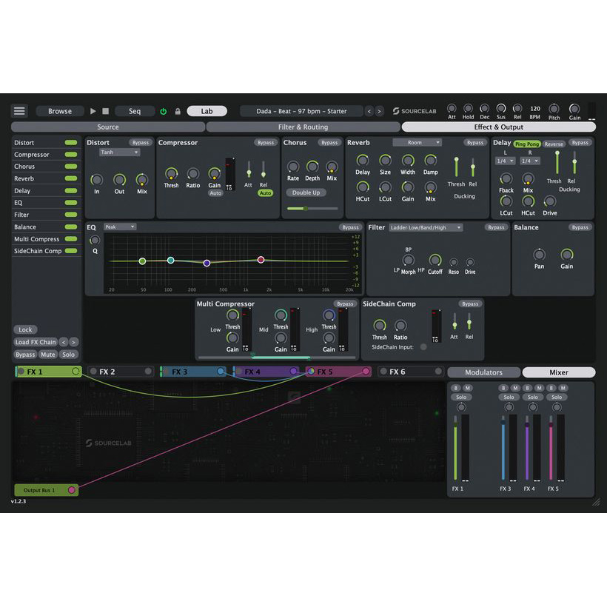Go to next preset arrow

pos(379,112)
